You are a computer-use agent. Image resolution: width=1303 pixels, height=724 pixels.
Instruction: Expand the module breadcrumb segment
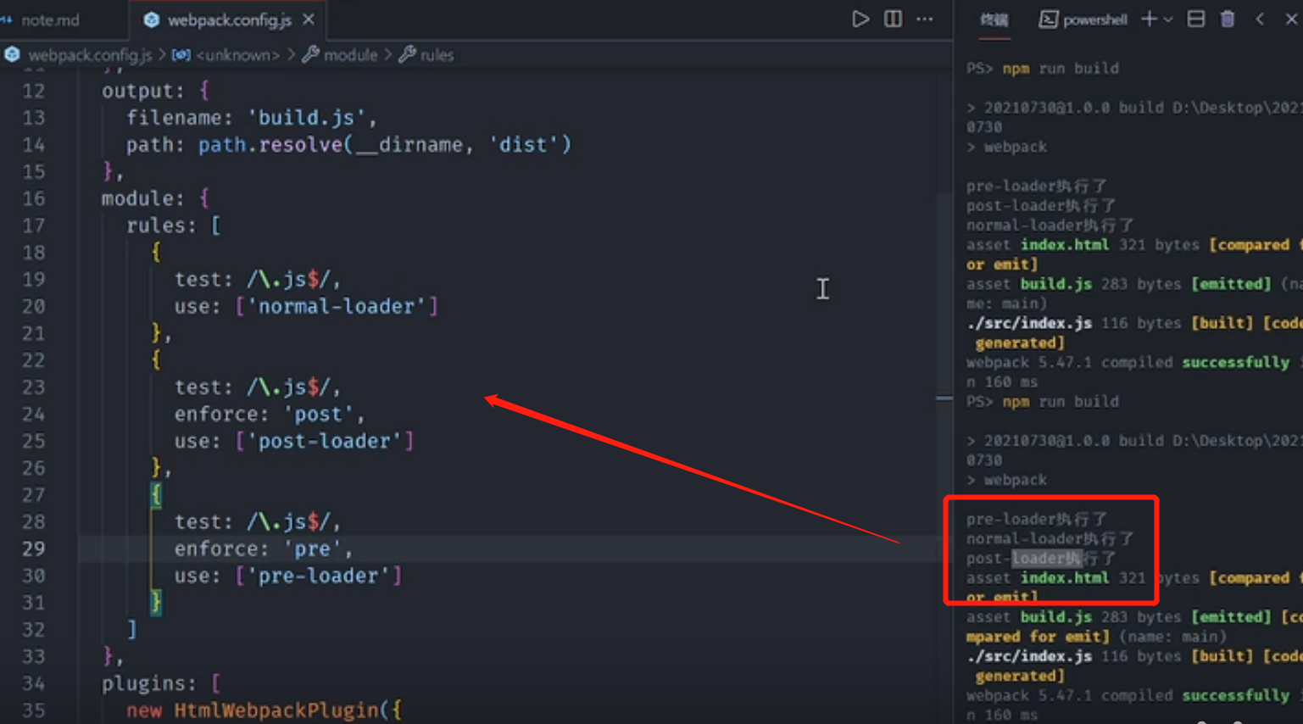pos(350,55)
